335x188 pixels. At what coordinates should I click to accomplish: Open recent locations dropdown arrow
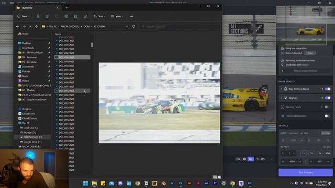[30, 27]
